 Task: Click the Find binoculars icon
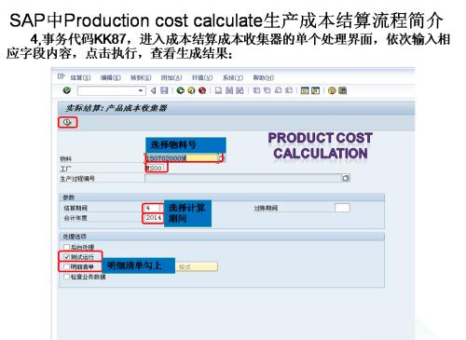coord(229,90)
